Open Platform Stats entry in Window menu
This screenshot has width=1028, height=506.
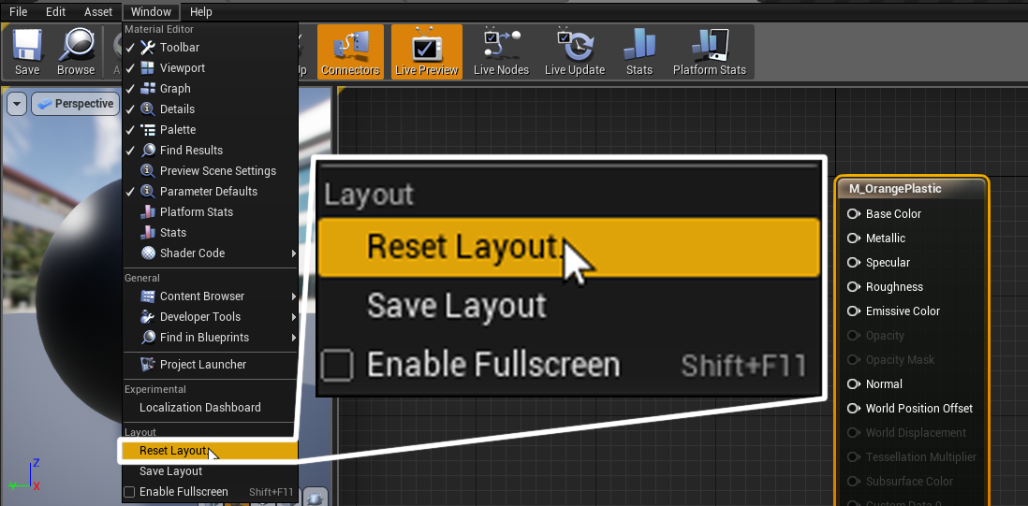(x=210, y=212)
